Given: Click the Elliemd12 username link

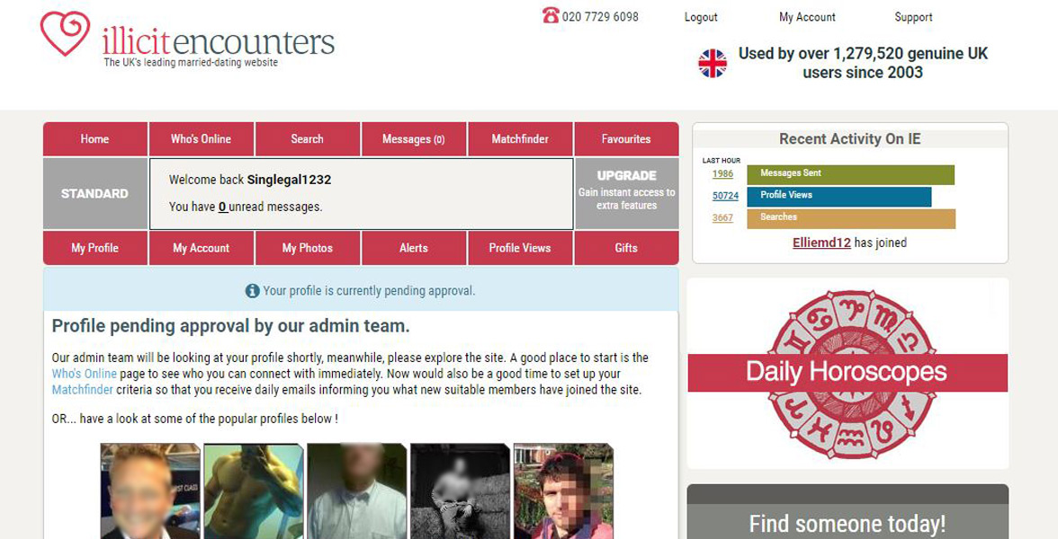Looking at the screenshot, I should (821, 243).
